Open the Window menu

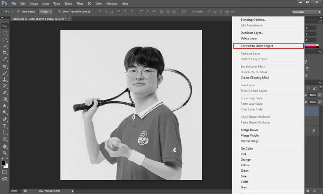(x=112, y=3)
